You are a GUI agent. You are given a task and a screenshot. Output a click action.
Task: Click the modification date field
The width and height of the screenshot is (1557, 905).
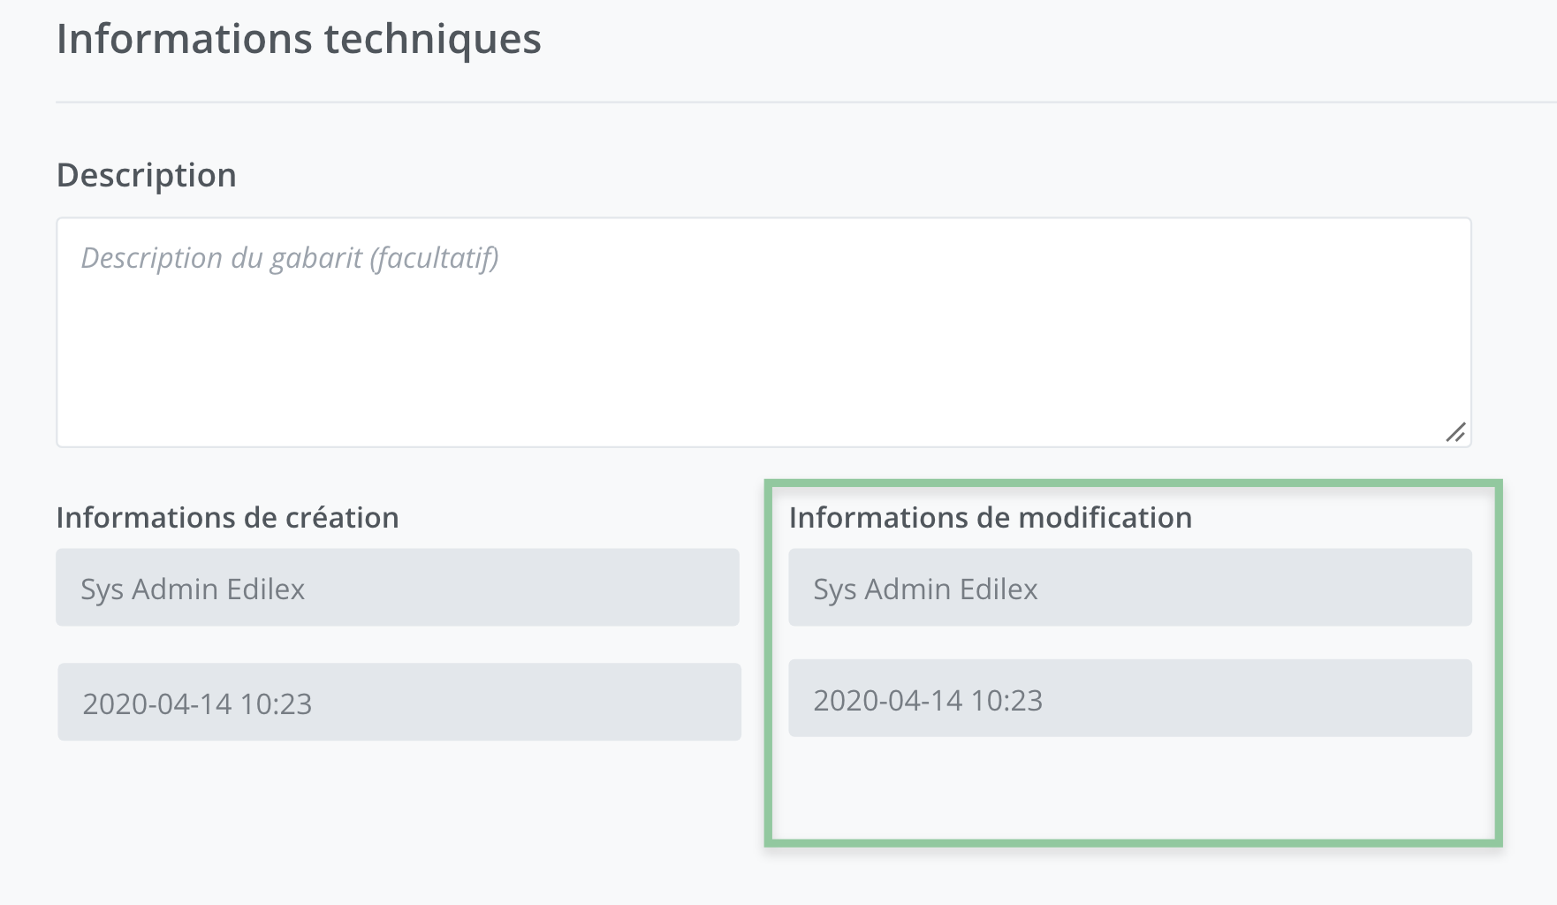pyautogui.click(x=1129, y=698)
